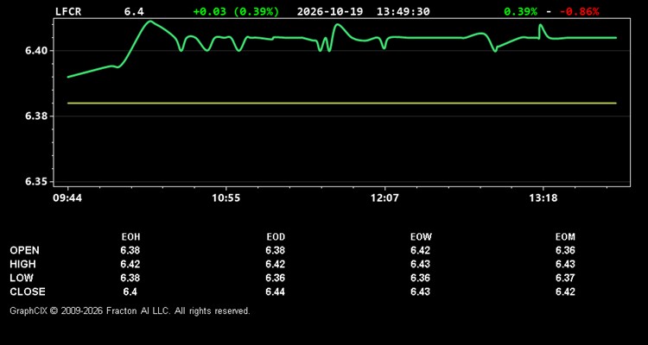The image size is (648, 345).
Task: Select the EOD column header
Action: (276, 237)
